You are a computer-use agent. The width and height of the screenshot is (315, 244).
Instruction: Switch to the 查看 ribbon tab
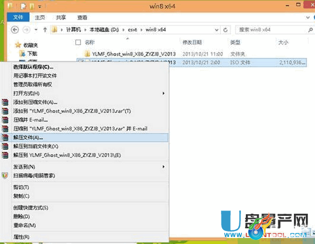[x=82, y=18]
